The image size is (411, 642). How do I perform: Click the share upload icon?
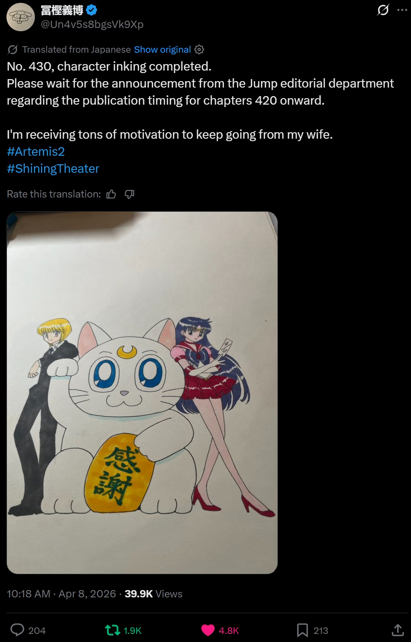[x=398, y=630]
